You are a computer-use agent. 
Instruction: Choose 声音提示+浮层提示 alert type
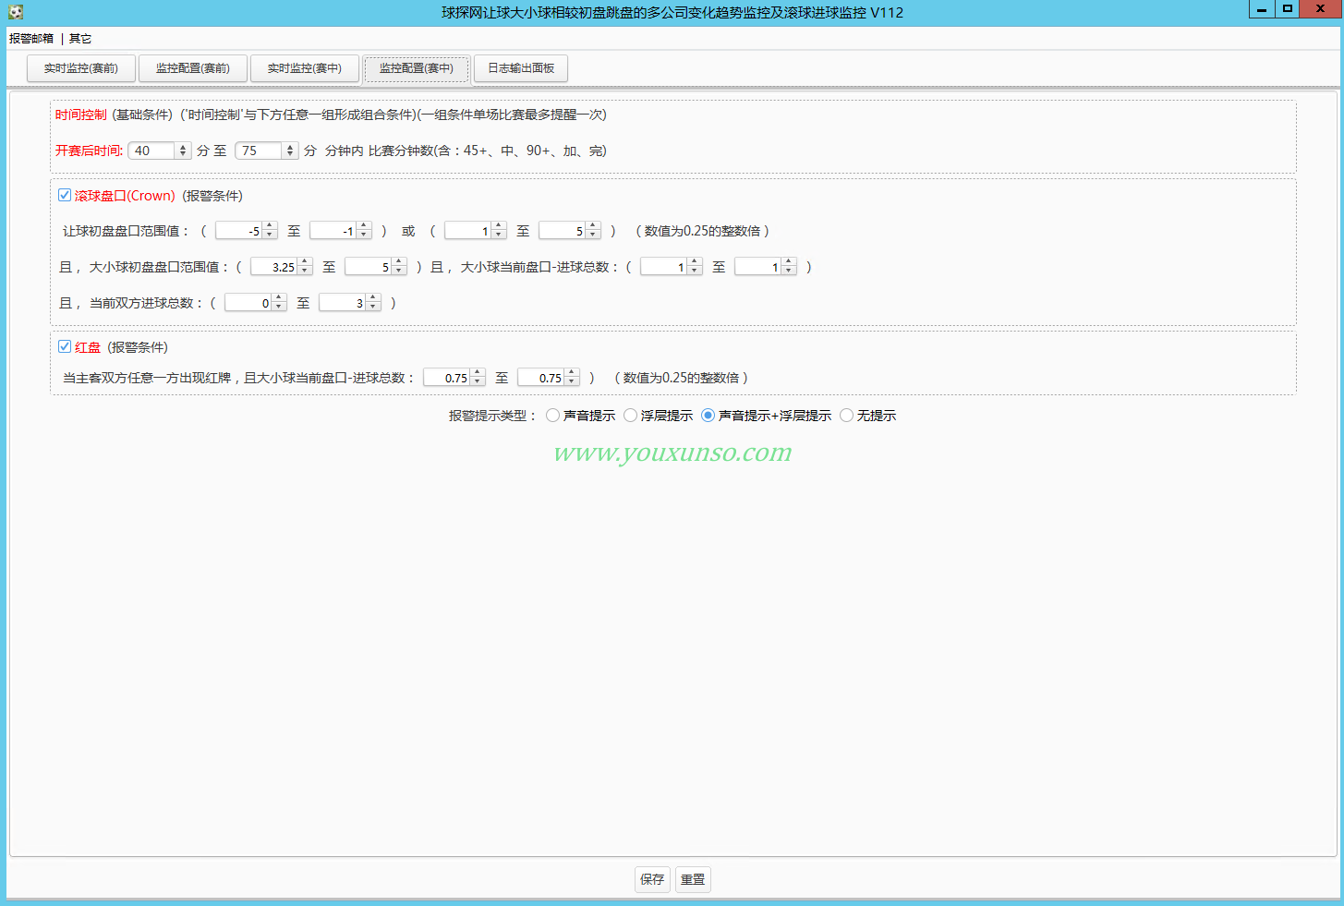coord(708,416)
